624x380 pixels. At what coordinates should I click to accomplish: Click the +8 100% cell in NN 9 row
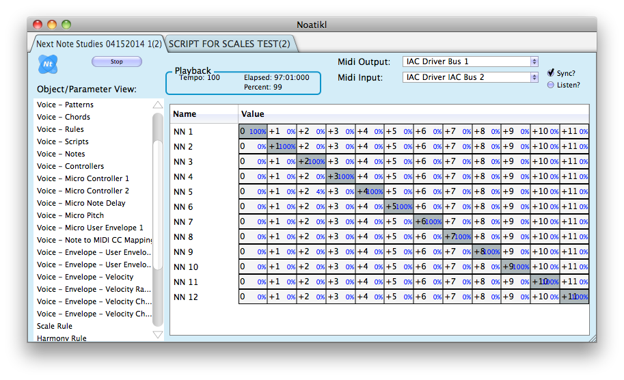pos(487,252)
